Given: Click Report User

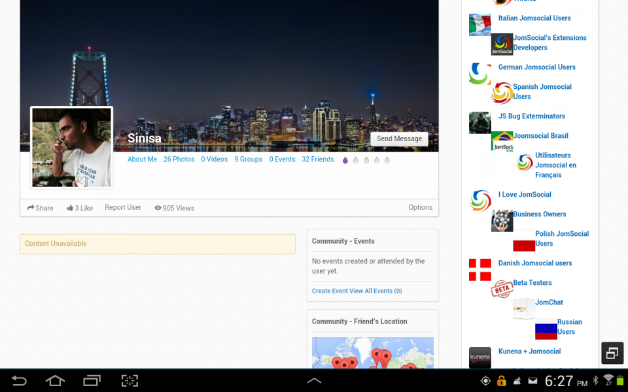Looking at the screenshot, I should [123, 207].
